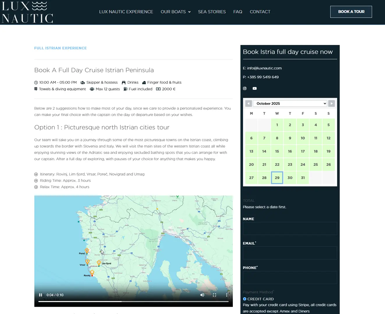Pause the itinerary map video
This screenshot has width=385, height=314.
click(x=40, y=295)
